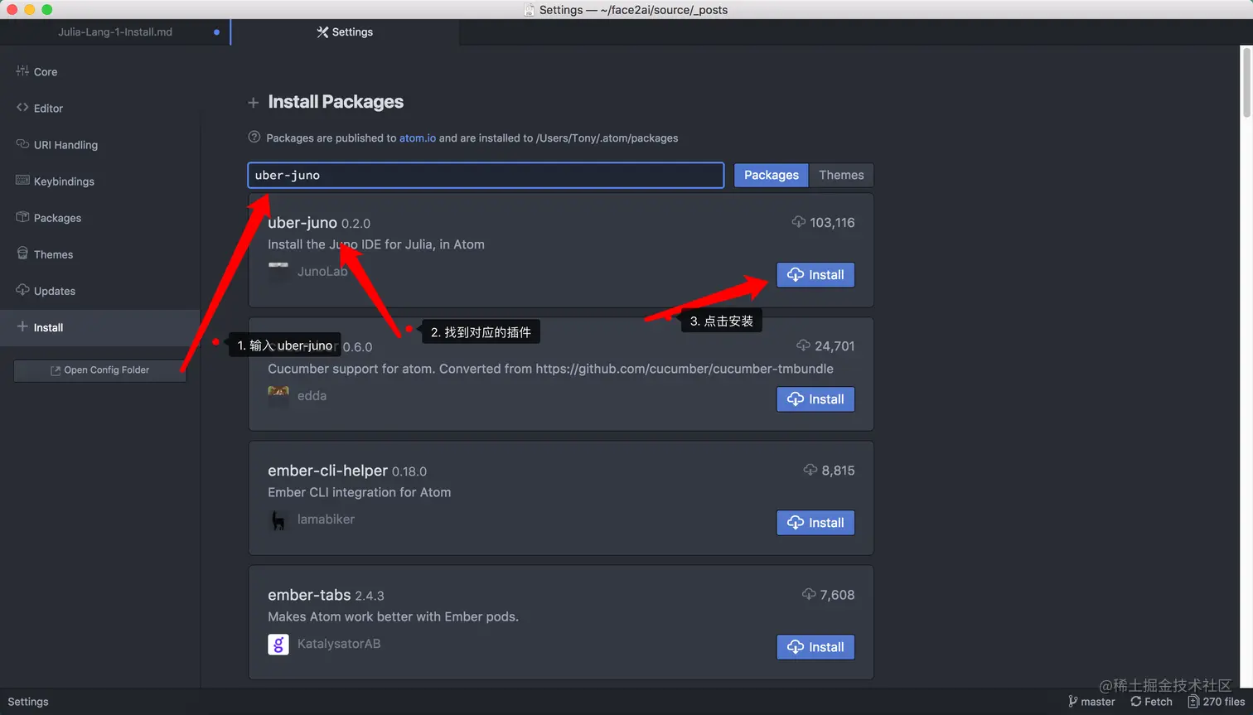Click the edda avatar icon
Screen dimensions: 1253x715
(278, 396)
